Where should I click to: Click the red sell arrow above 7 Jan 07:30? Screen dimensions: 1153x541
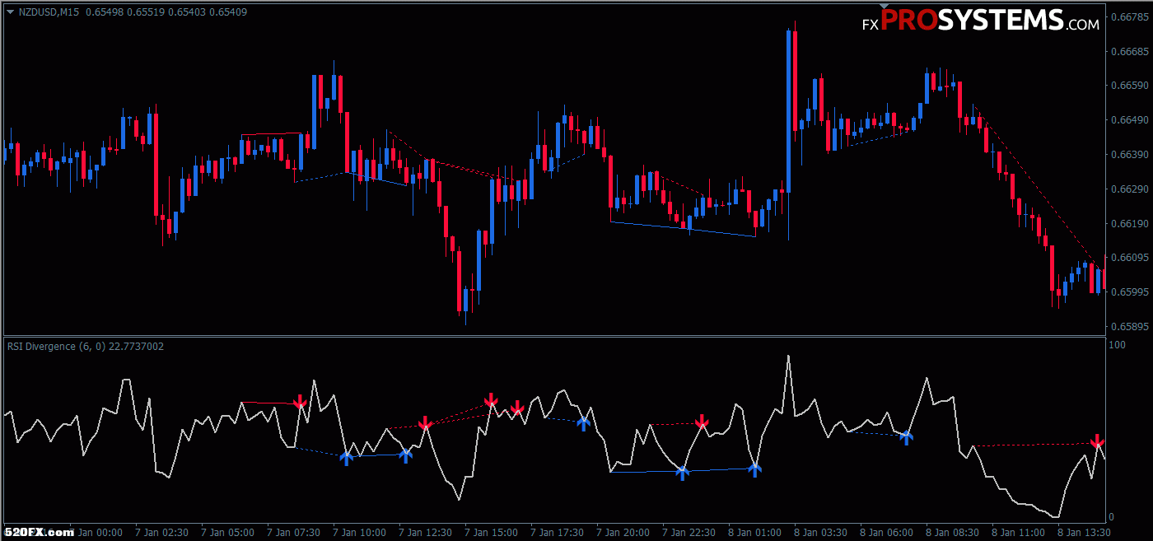300,402
